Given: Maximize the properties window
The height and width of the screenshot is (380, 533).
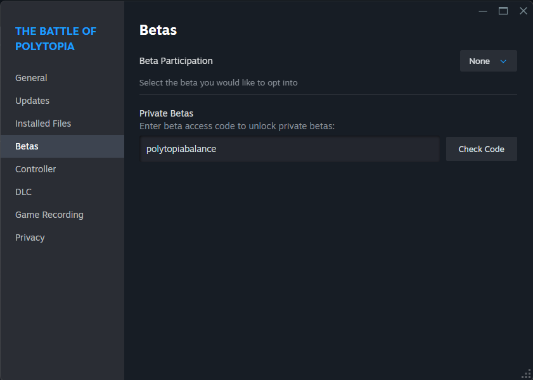Looking at the screenshot, I should tap(503, 11).
